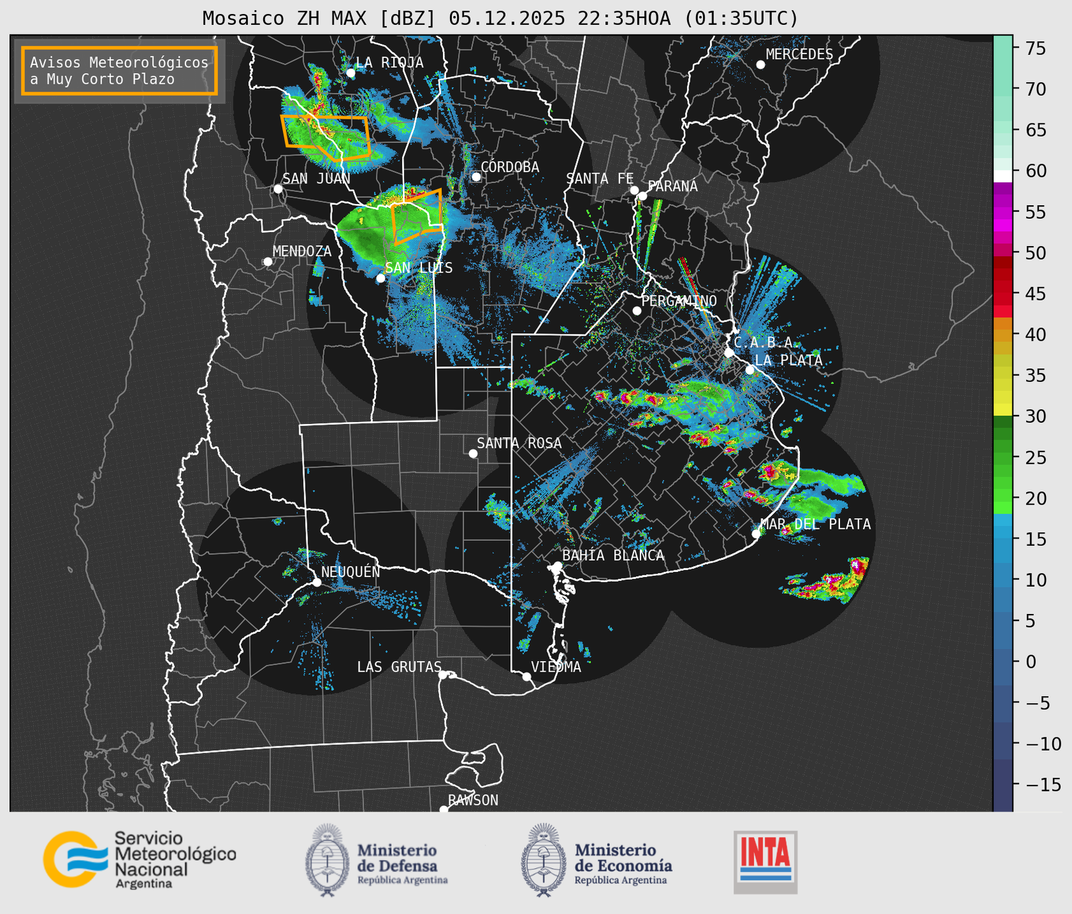Select the MERCEDES city label

[799, 55]
